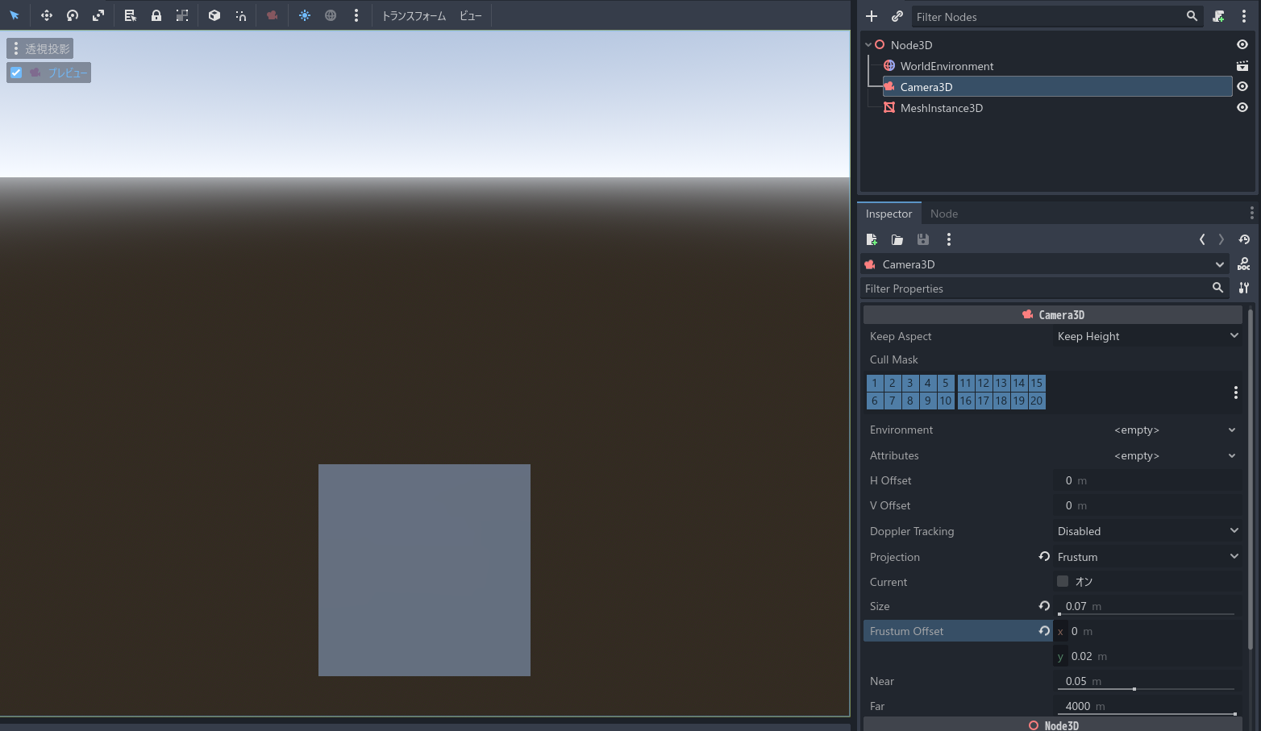Hide the MeshInstance3D node visibility
The height and width of the screenshot is (731, 1261).
(x=1242, y=107)
